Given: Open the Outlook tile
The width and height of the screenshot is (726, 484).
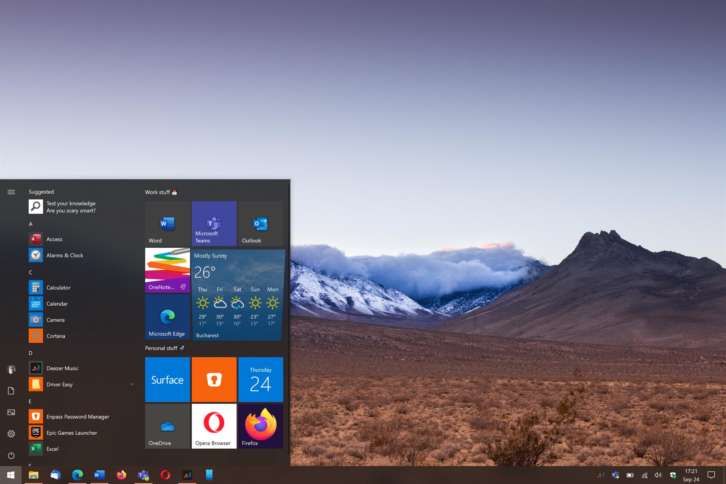Looking at the screenshot, I should (x=261, y=223).
